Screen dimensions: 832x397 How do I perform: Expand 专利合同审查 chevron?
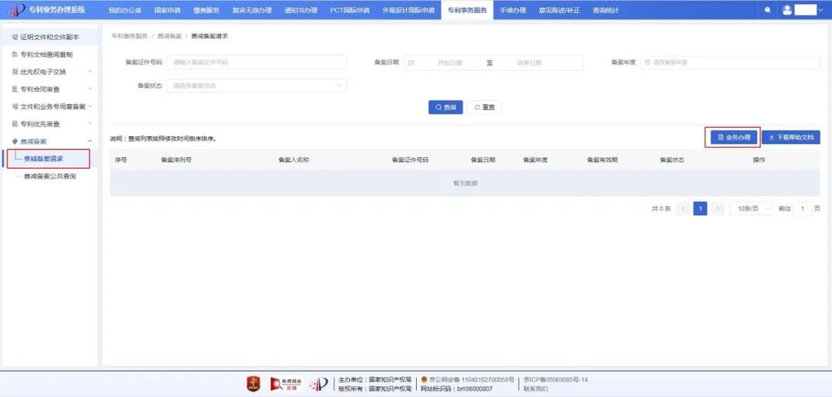89,89
